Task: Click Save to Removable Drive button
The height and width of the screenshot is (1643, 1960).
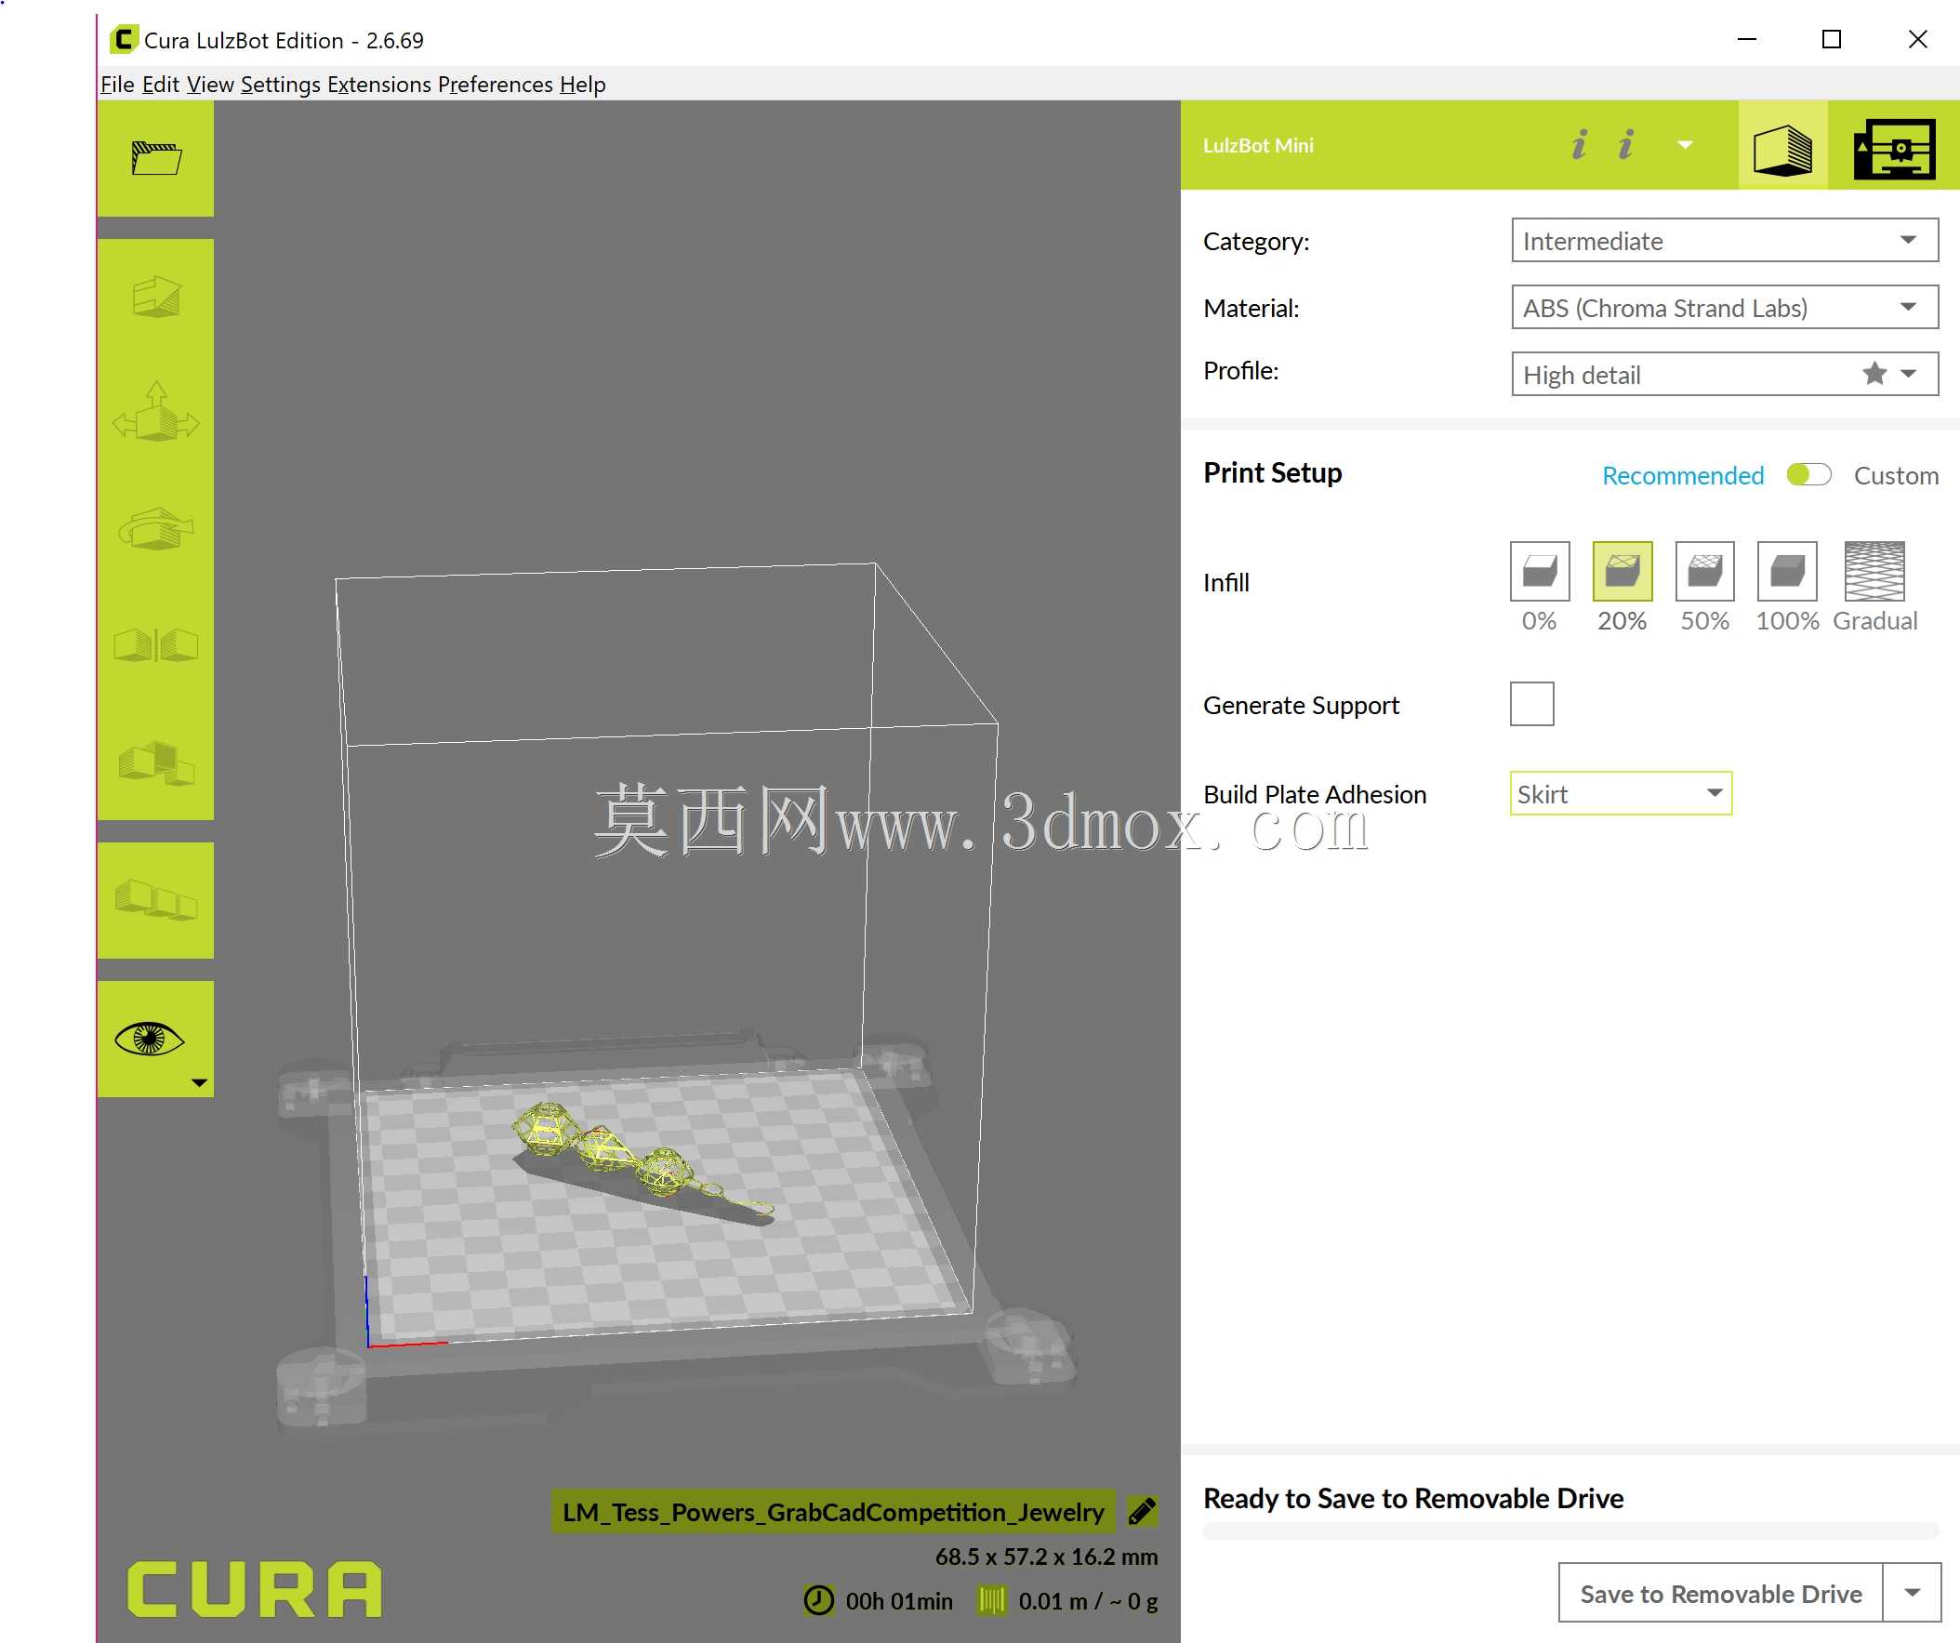Action: point(1721,1594)
